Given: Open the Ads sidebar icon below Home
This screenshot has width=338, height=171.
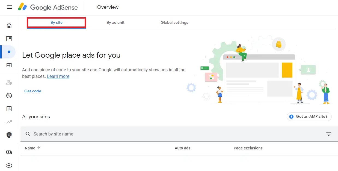Looking at the screenshot, I should 9,39.
